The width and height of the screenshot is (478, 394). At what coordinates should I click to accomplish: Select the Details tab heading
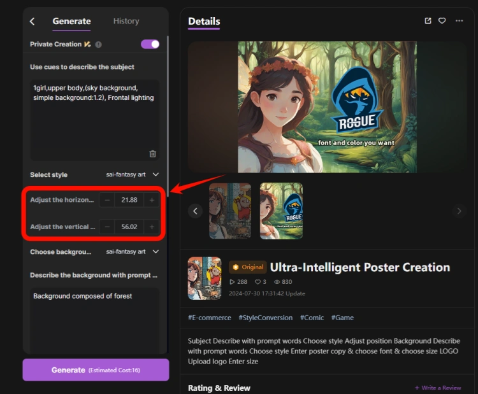204,21
